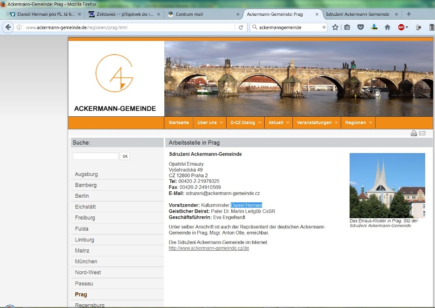The width and height of the screenshot is (435, 308).
Task: Click Tel number 00420-2-21979325
Action: click(x=199, y=181)
